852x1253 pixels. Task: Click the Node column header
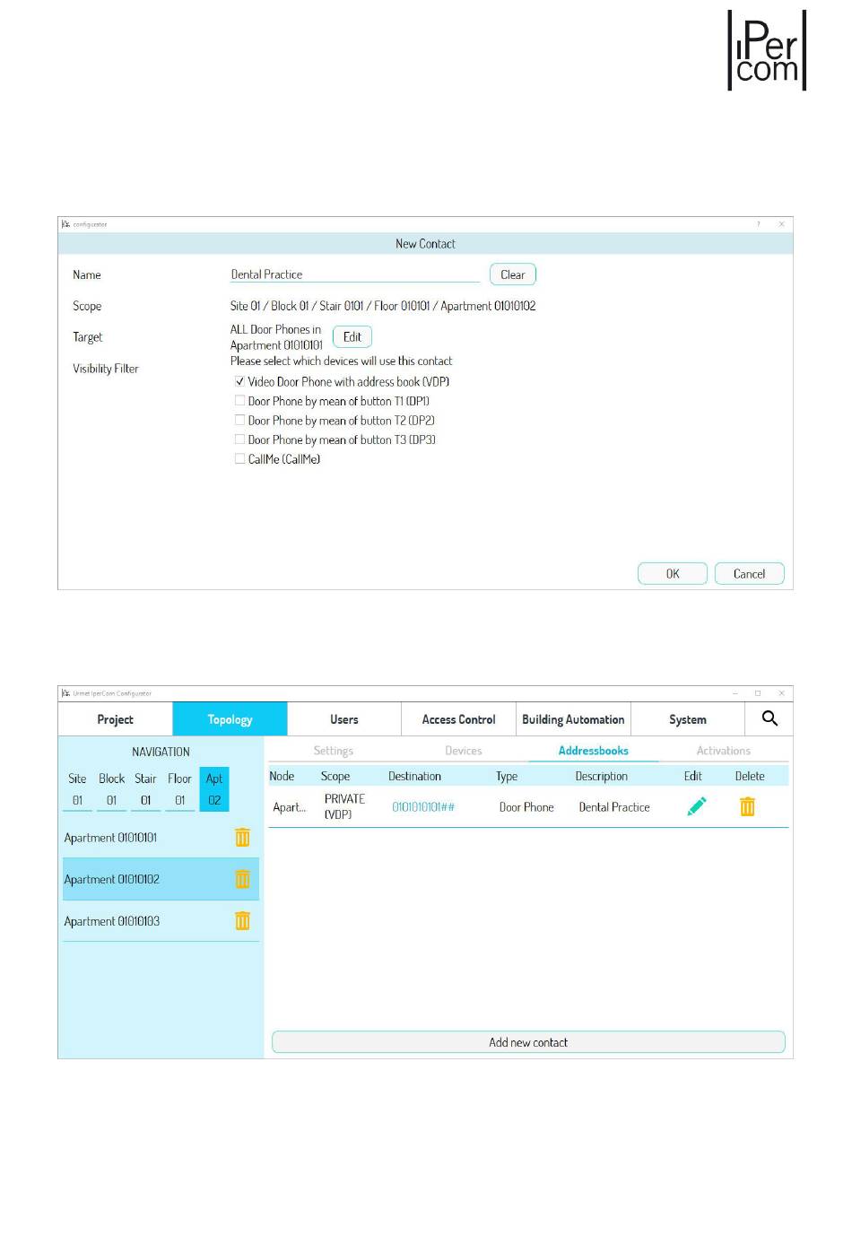click(282, 777)
